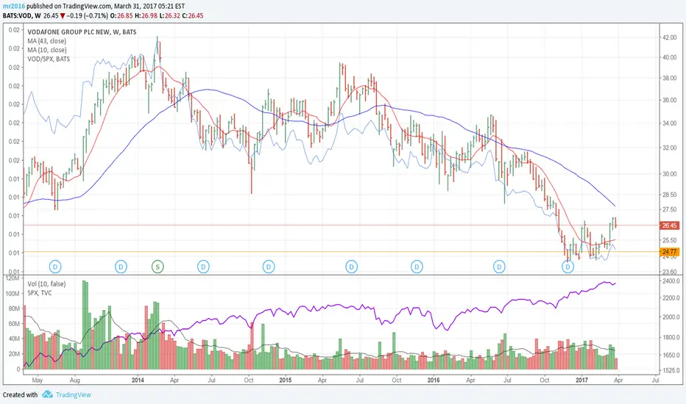Click the green S split marker
The width and height of the screenshot is (686, 404).
[x=158, y=267]
